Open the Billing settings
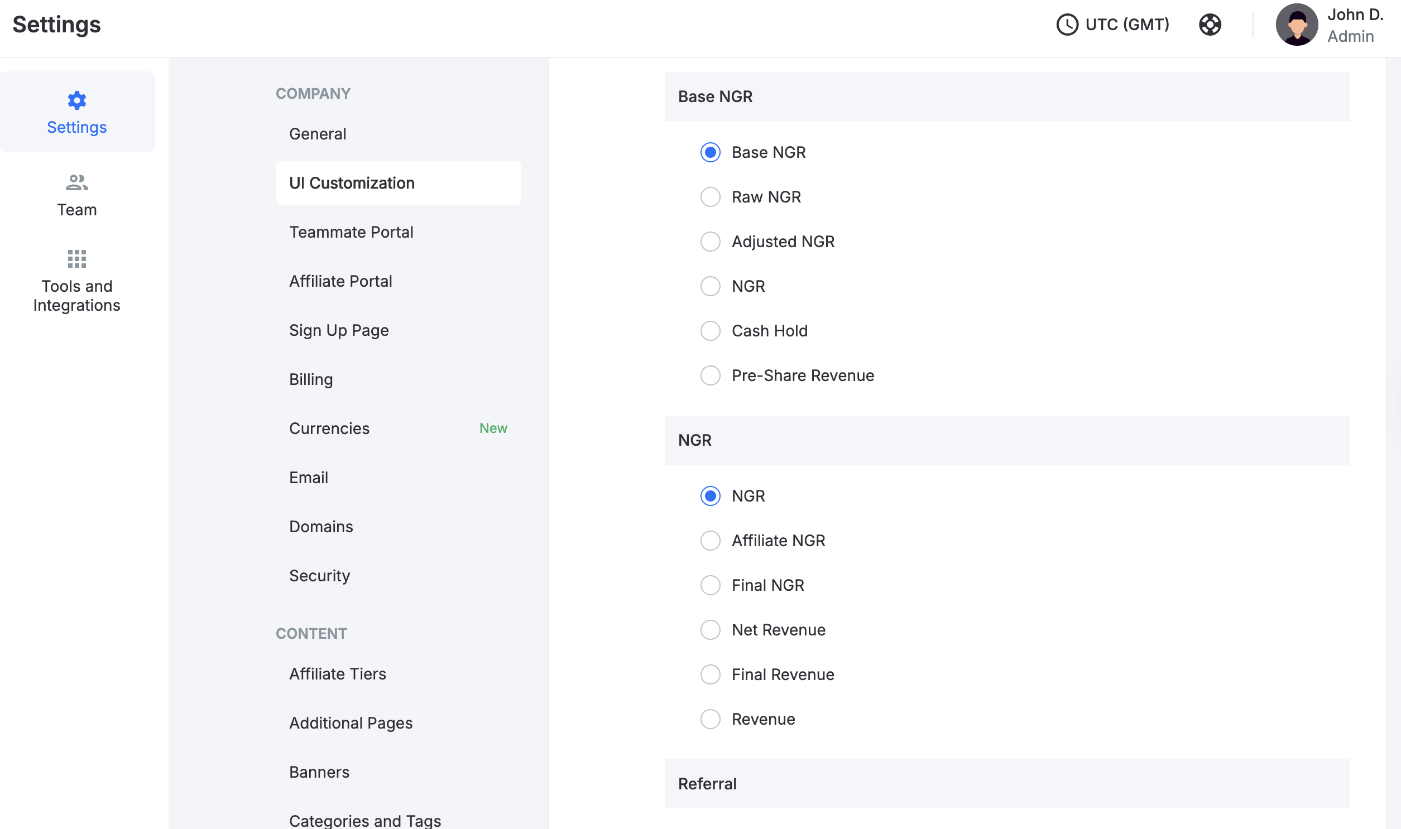The height and width of the screenshot is (829, 1401). pyautogui.click(x=398, y=380)
